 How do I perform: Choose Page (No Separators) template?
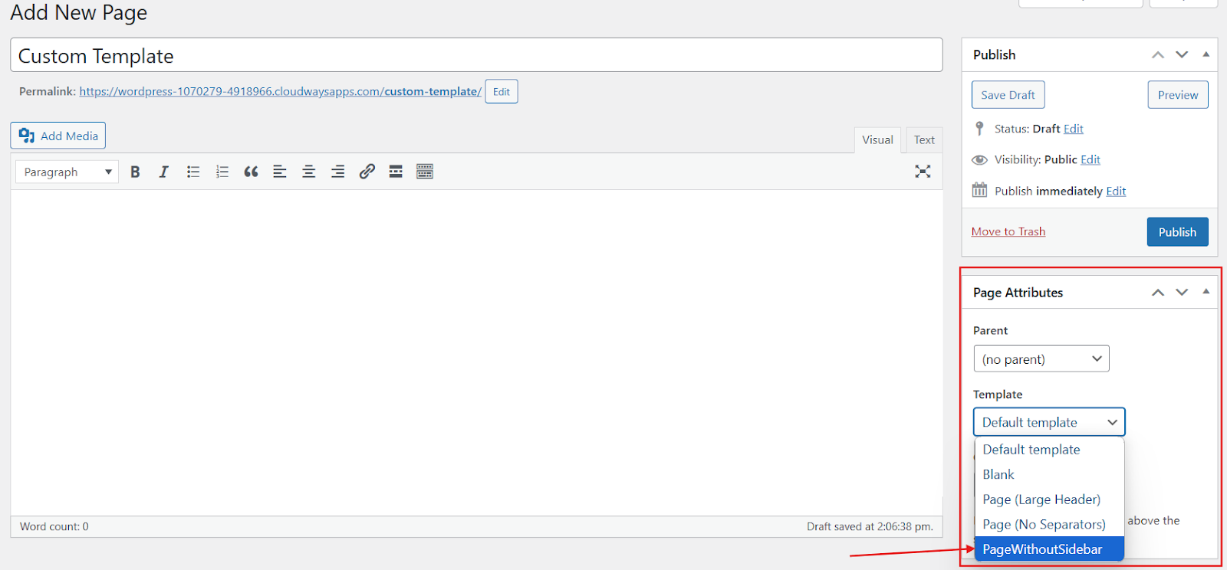coord(1049,525)
